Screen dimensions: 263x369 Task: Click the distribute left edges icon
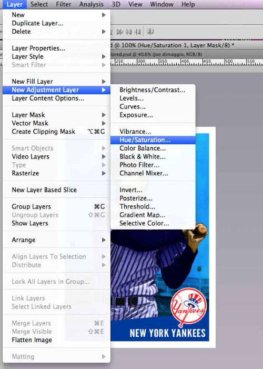click(120, 32)
